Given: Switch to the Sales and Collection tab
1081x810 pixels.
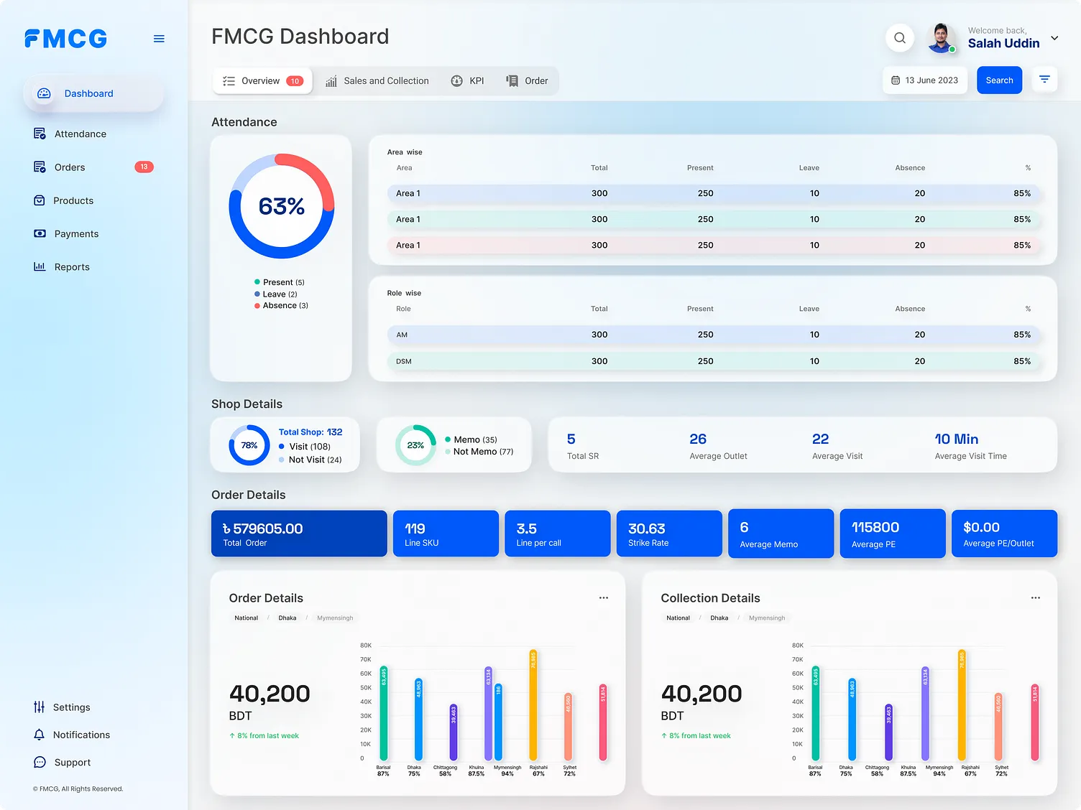Looking at the screenshot, I should [x=377, y=80].
